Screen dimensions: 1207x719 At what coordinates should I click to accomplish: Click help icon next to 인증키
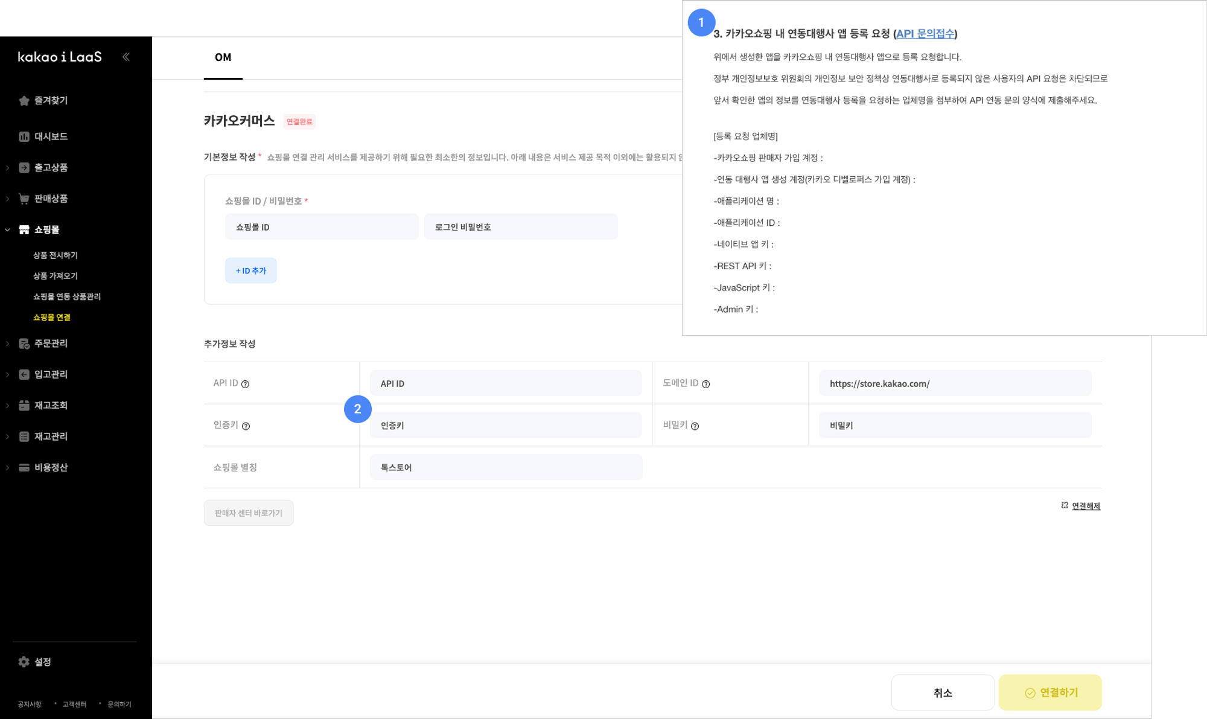click(x=246, y=426)
